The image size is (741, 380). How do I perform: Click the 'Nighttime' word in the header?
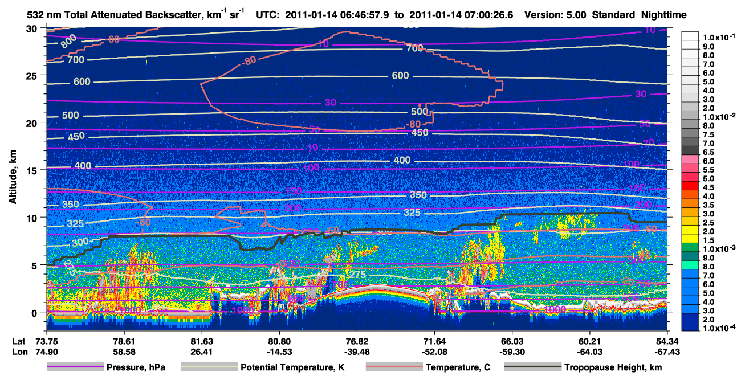point(663,14)
